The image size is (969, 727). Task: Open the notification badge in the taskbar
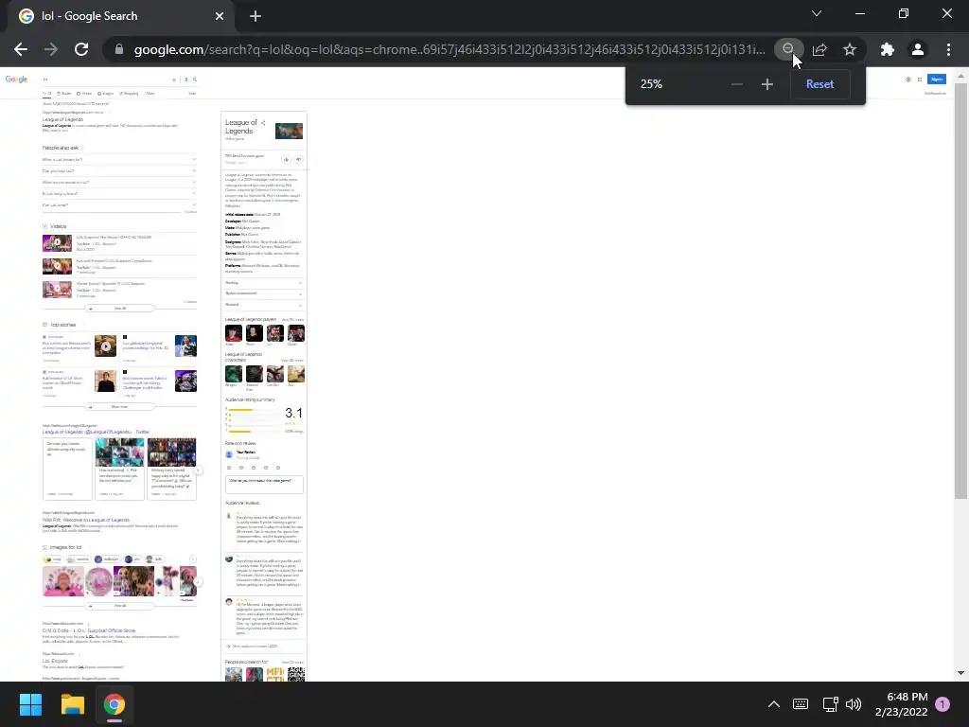click(943, 704)
